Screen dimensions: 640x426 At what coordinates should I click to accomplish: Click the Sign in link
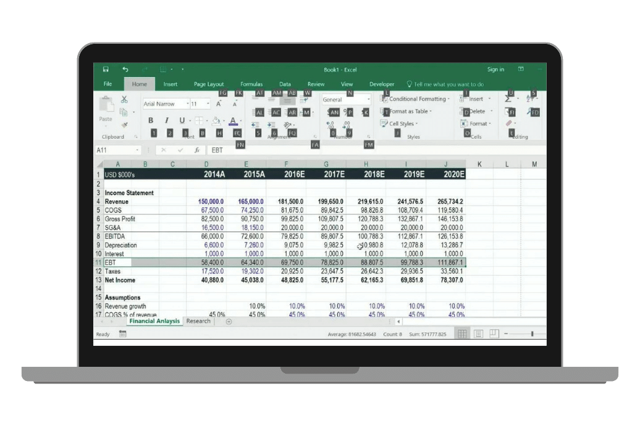point(496,70)
